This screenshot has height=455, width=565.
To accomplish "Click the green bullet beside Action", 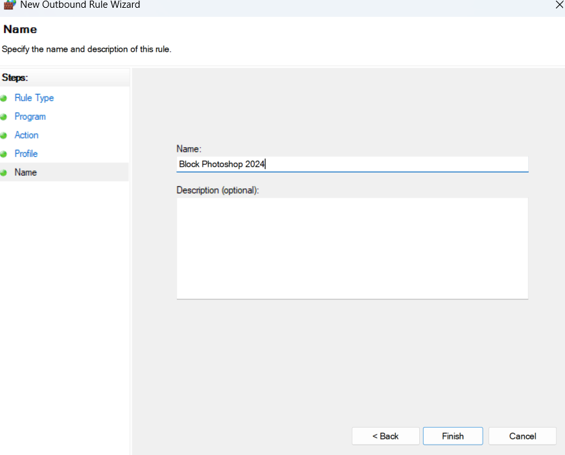I will coord(4,135).
